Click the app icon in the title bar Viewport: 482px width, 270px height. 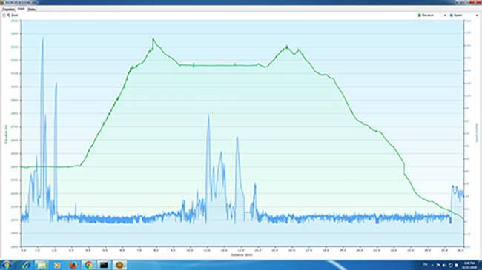[2, 2]
